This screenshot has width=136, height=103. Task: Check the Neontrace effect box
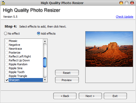[7, 49]
